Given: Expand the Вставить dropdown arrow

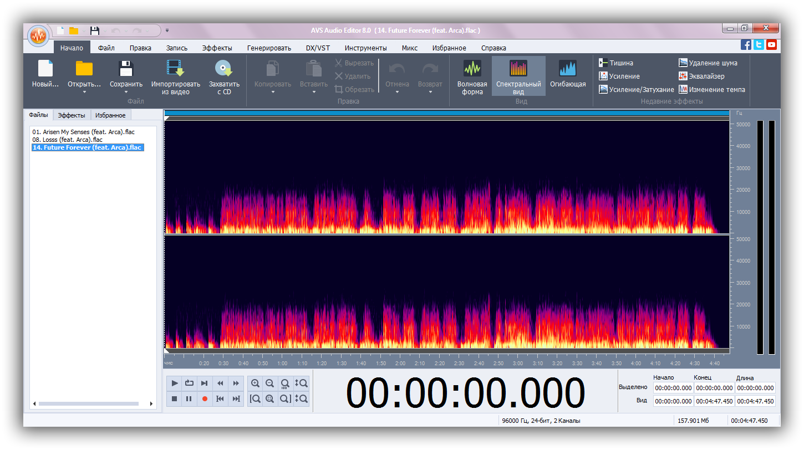Looking at the screenshot, I should click(x=314, y=92).
